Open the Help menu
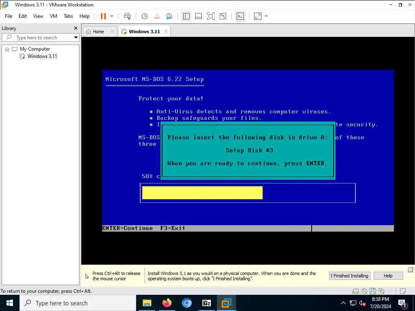This screenshot has width=415, height=311. click(x=84, y=16)
